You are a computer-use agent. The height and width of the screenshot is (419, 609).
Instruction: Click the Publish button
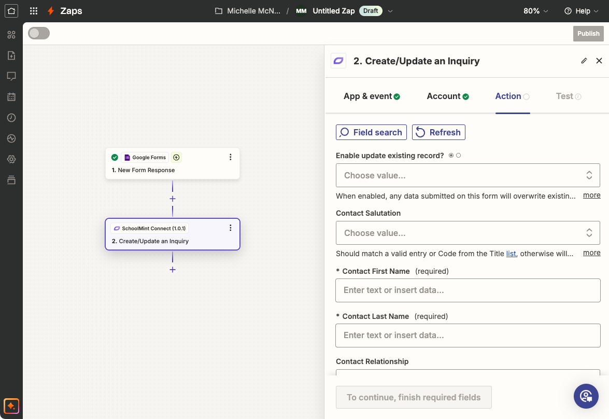point(588,33)
